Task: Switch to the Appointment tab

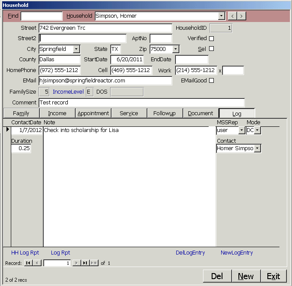Action: pos(93,113)
